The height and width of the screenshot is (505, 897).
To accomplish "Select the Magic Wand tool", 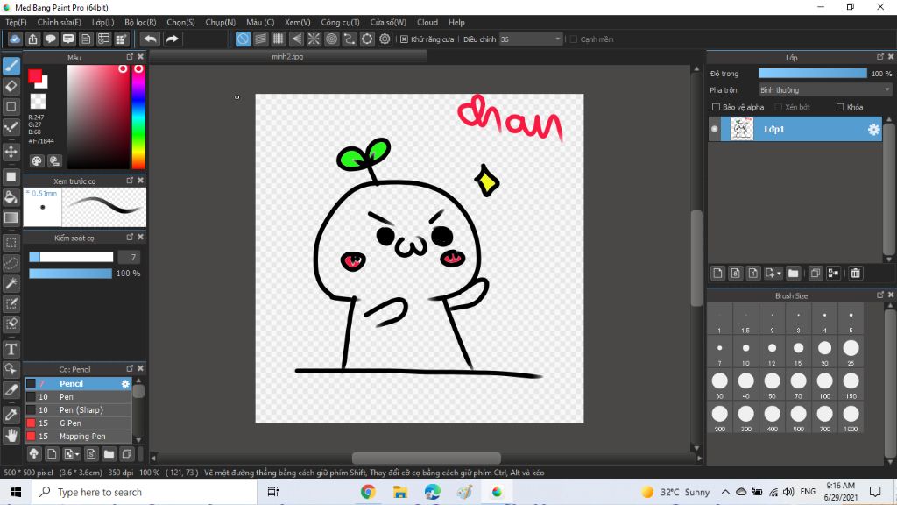I will point(11,283).
